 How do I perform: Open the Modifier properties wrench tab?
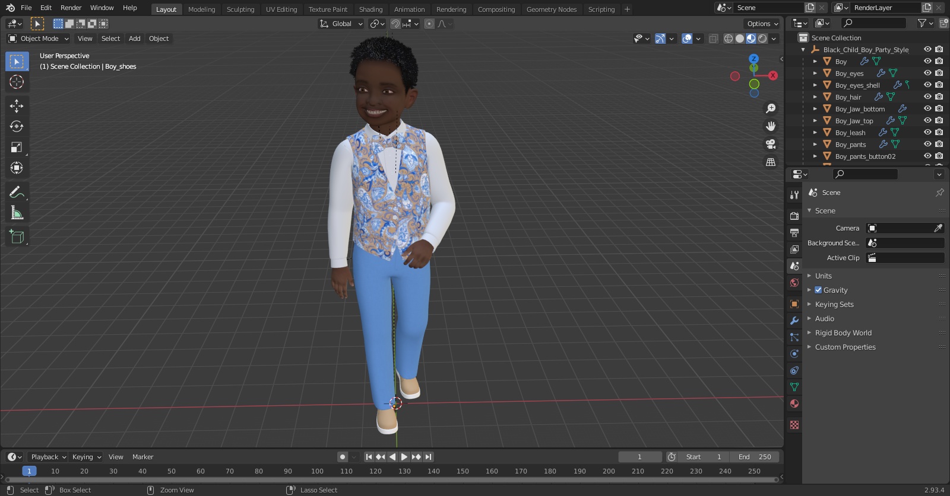pyautogui.click(x=794, y=321)
